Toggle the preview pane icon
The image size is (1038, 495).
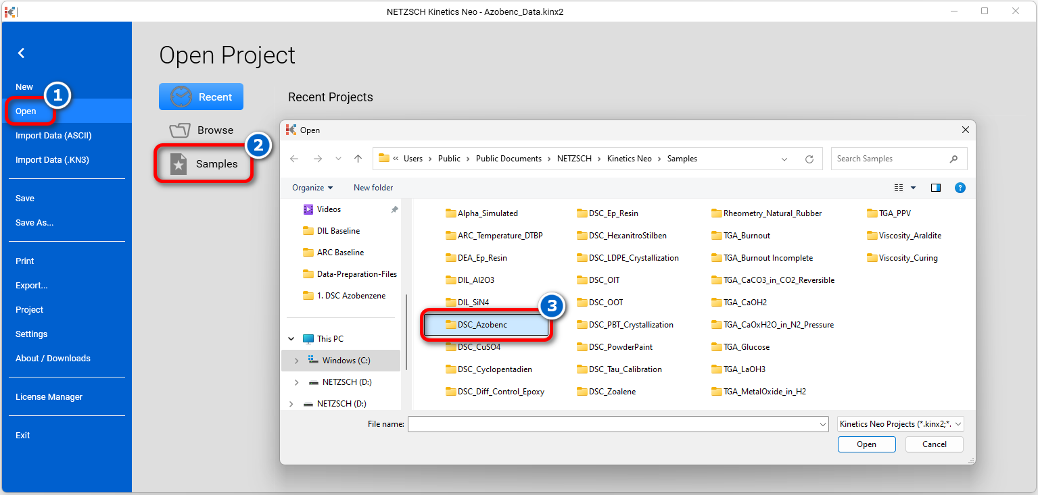click(x=936, y=188)
